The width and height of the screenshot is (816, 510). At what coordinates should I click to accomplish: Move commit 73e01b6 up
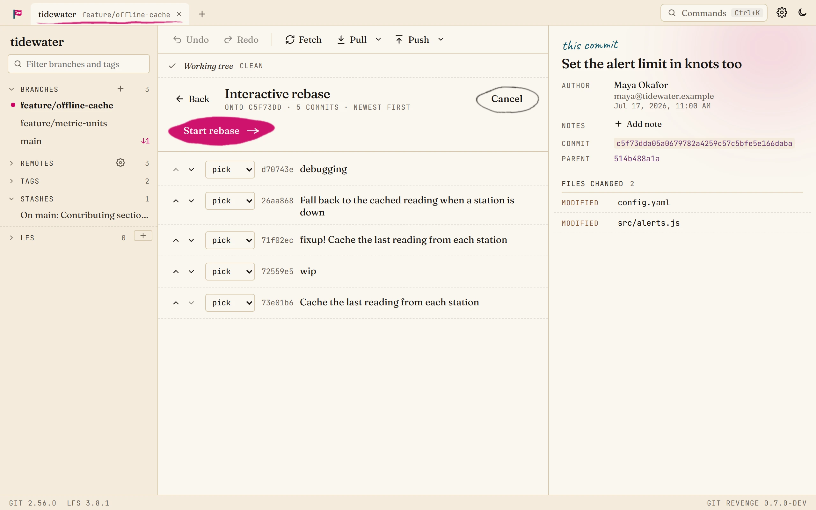point(176,303)
